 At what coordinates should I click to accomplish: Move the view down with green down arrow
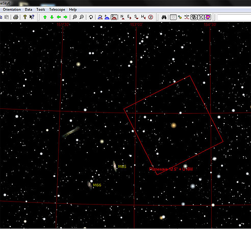click(x=52, y=17)
